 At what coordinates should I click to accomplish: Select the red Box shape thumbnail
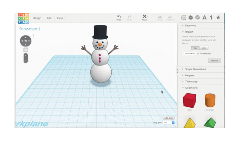[190, 100]
